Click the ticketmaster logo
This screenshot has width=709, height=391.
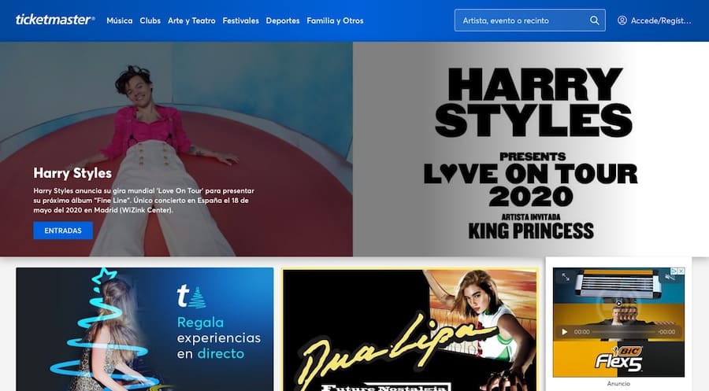pyautogui.click(x=55, y=20)
